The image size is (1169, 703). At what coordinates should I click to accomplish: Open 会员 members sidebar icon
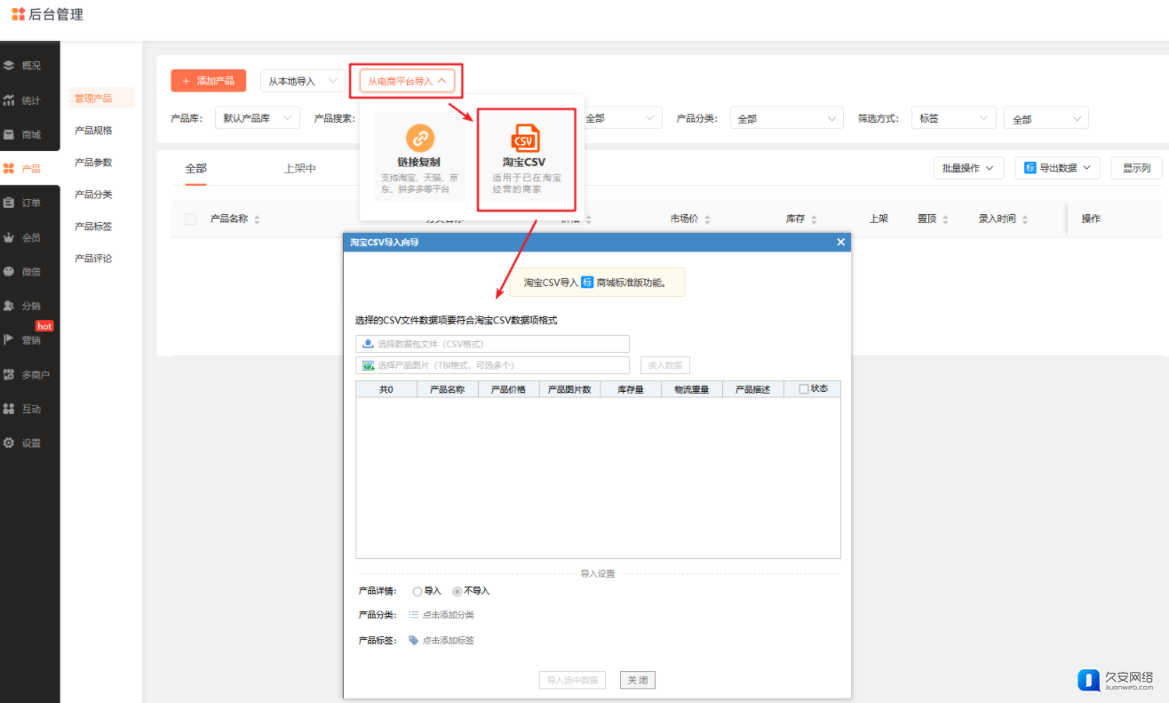click(x=9, y=237)
